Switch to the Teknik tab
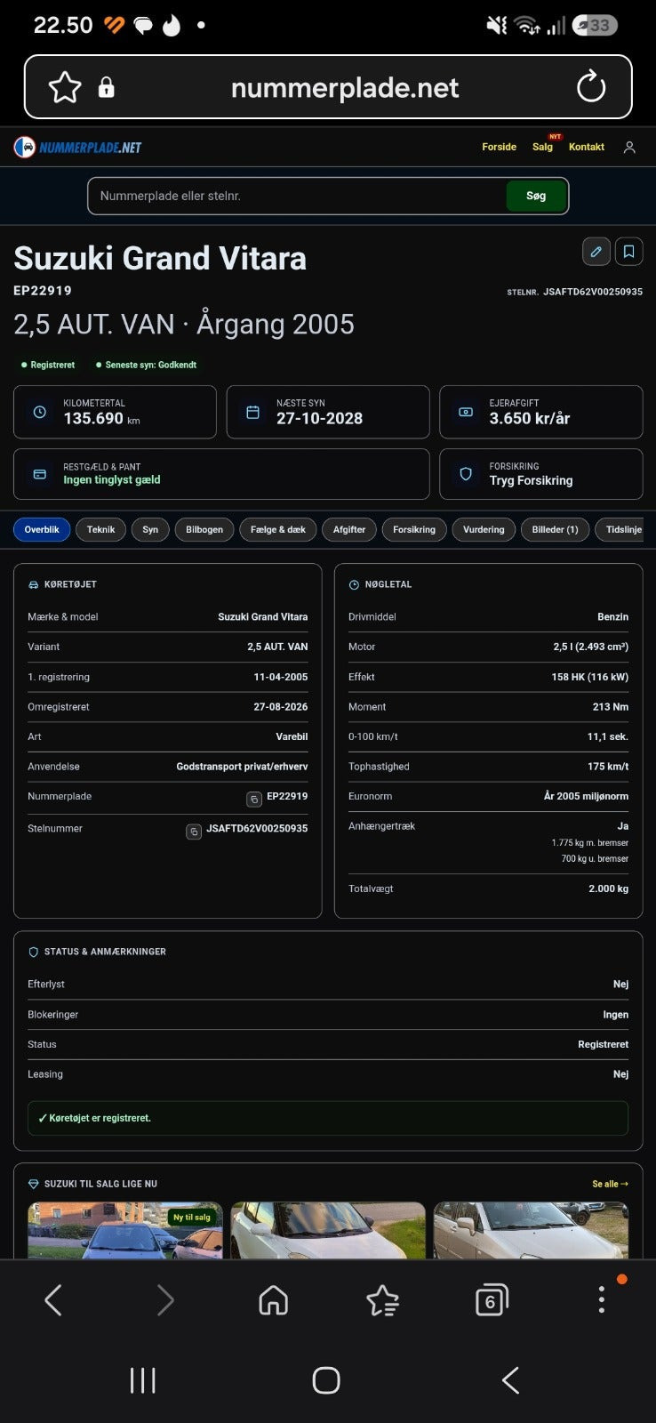The width and height of the screenshot is (656, 1423). 100,529
